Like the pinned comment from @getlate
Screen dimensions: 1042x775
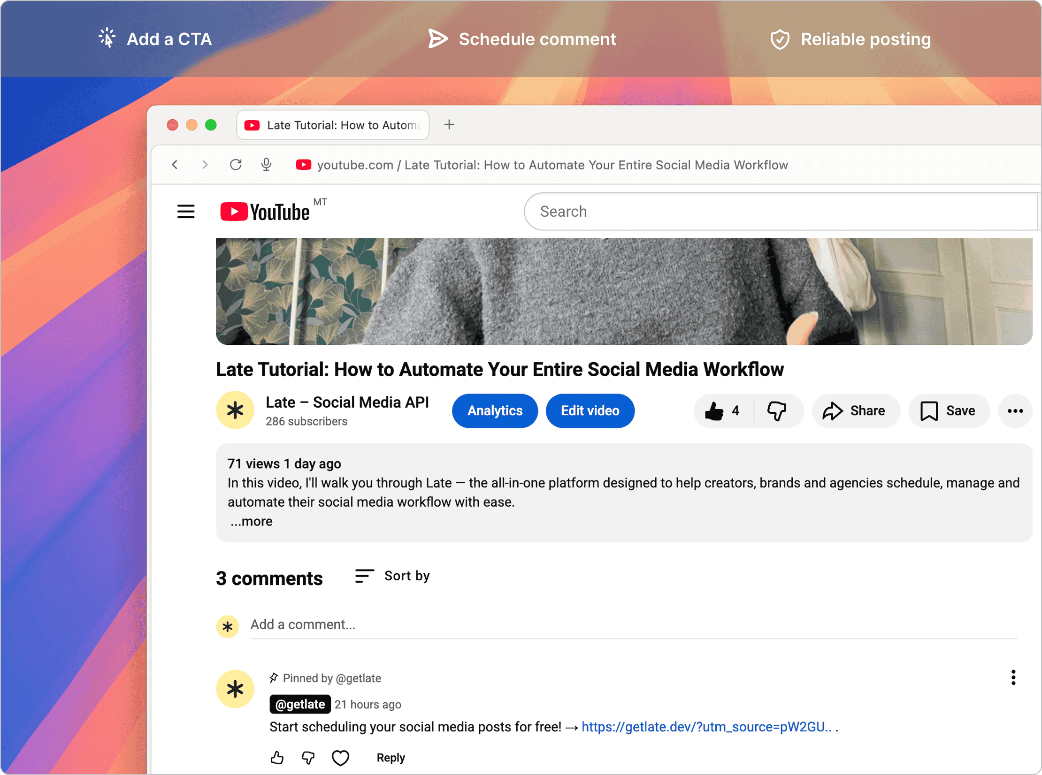[277, 757]
